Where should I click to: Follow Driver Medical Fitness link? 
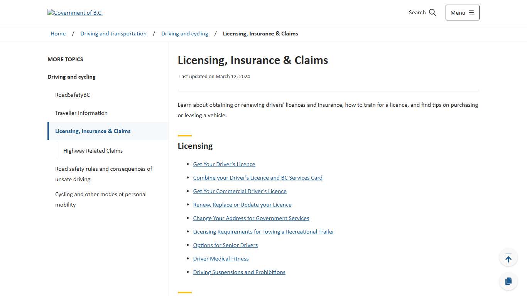[x=221, y=259]
